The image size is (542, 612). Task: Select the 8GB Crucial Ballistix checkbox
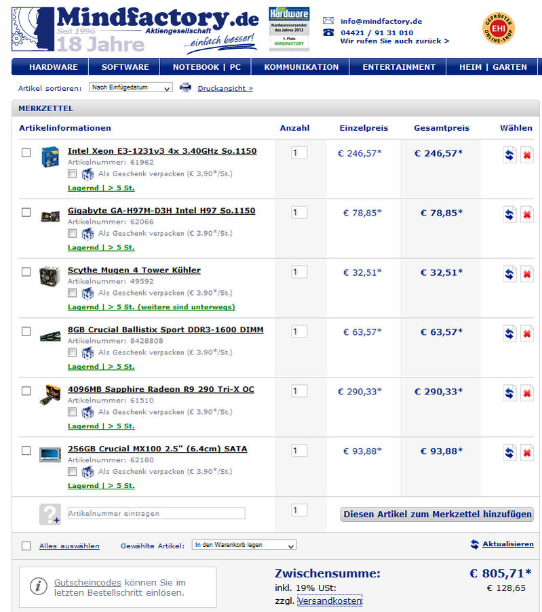pos(26,331)
